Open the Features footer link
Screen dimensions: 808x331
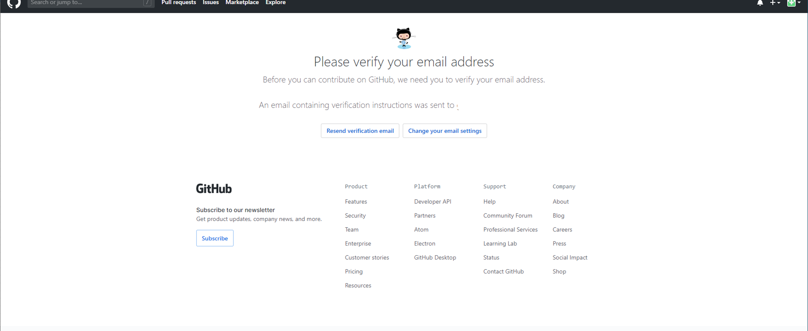(x=356, y=202)
